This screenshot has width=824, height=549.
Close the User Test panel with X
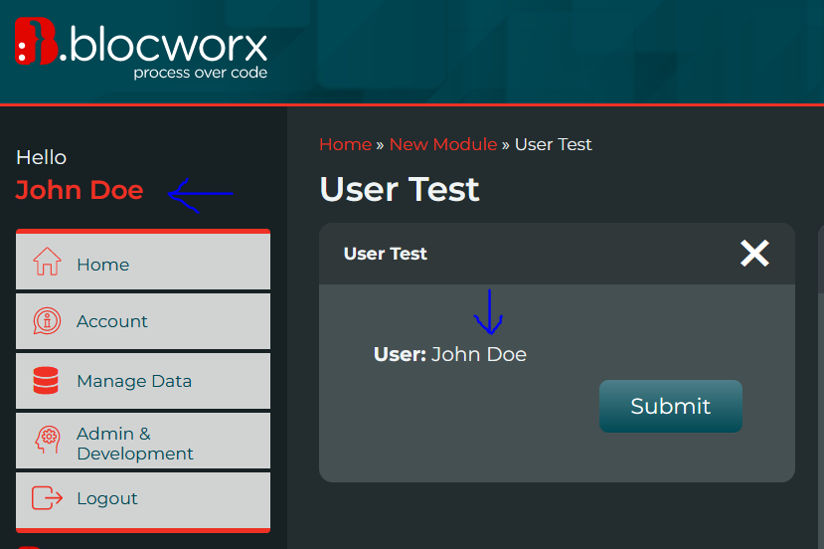[x=754, y=253]
